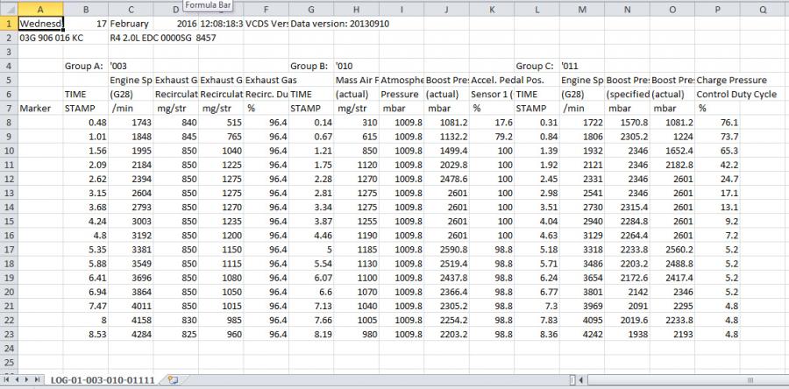Click the first sheet navigation arrow

[x=7, y=379]
